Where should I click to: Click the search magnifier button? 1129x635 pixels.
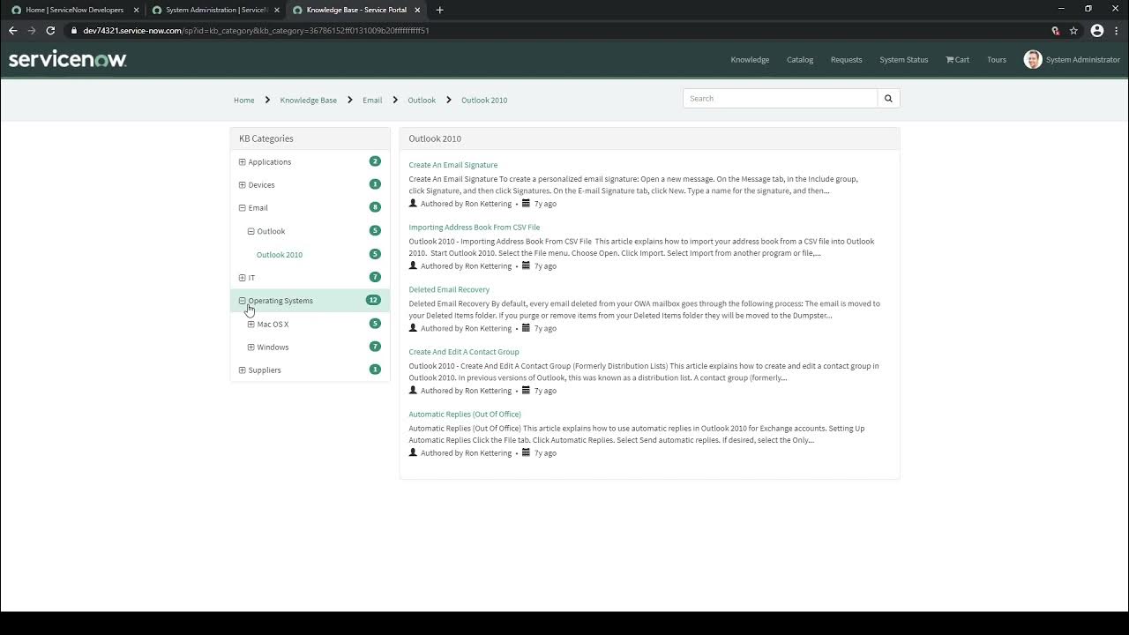(888, 99)
